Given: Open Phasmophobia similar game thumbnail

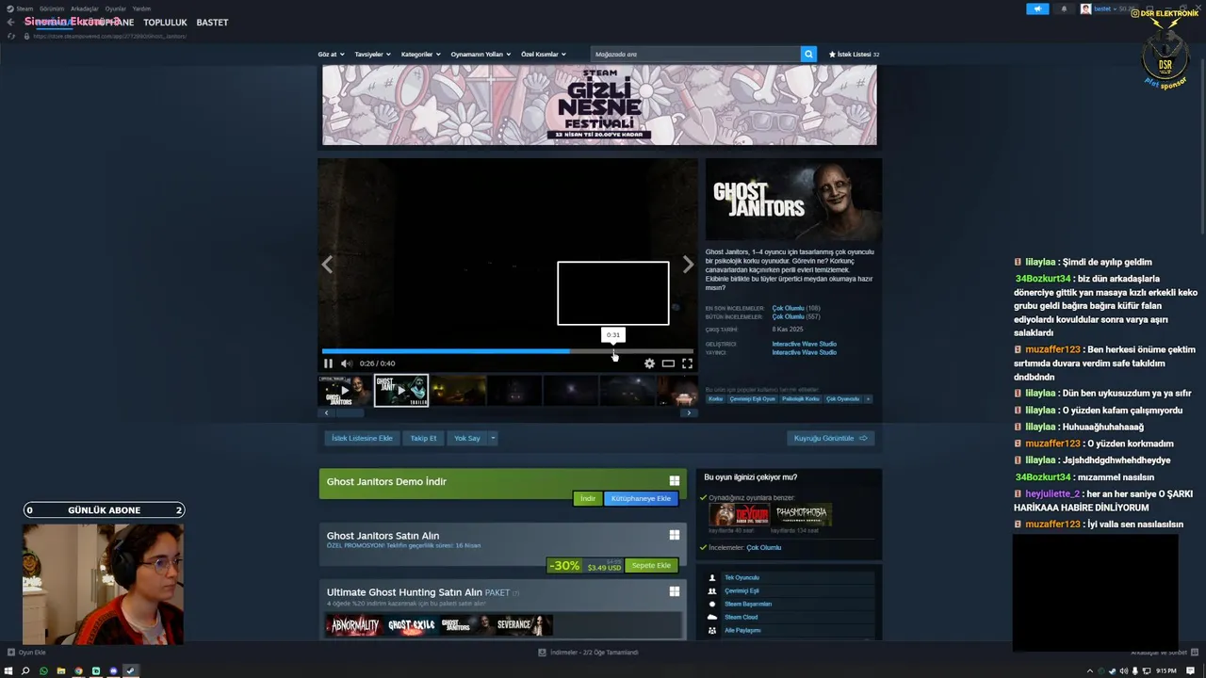Looking at the screenshot, I should [x=802, y=514].
